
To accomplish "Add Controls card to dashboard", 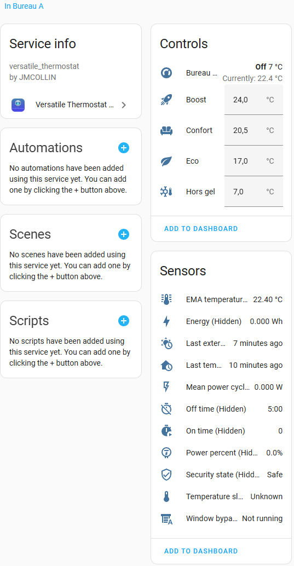I will pos(201,229).
